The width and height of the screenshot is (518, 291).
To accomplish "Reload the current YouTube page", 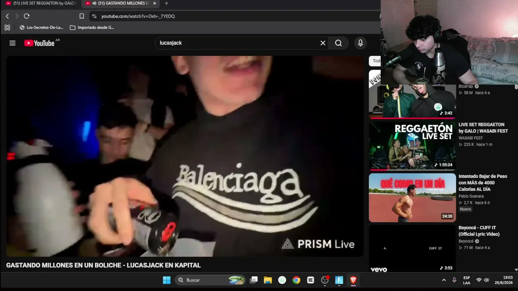I will point(27,16).
